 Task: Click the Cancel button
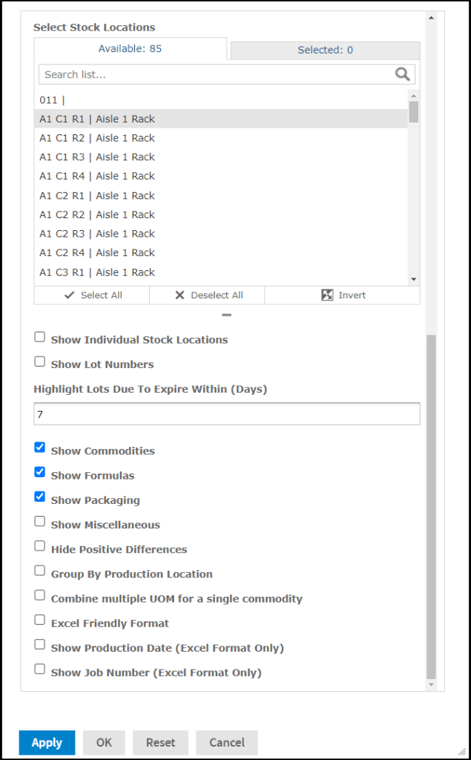[x=227, y=742]
